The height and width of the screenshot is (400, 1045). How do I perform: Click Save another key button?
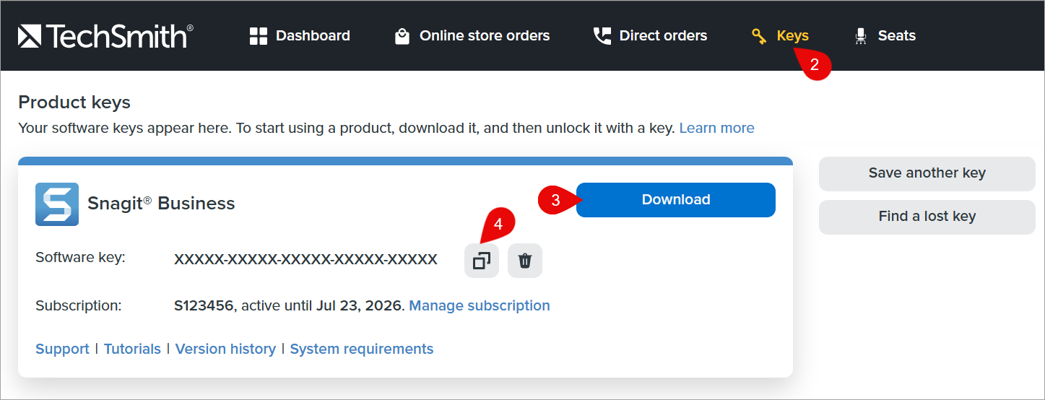(x=927, y=173)
